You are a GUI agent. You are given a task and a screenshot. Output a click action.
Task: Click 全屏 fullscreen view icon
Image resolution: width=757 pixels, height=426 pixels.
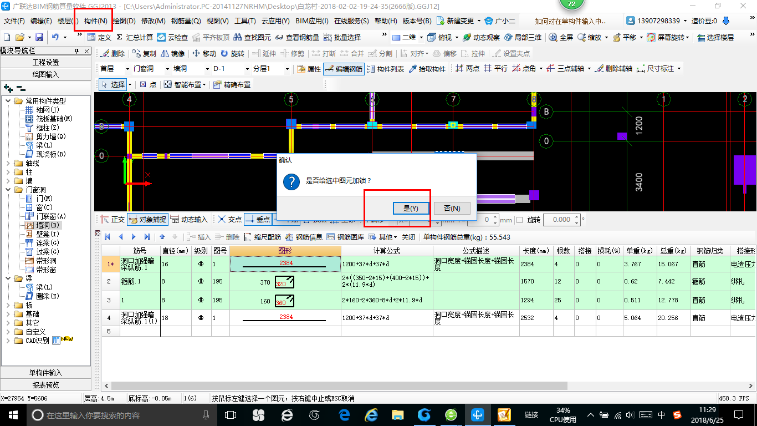(561, 37)
